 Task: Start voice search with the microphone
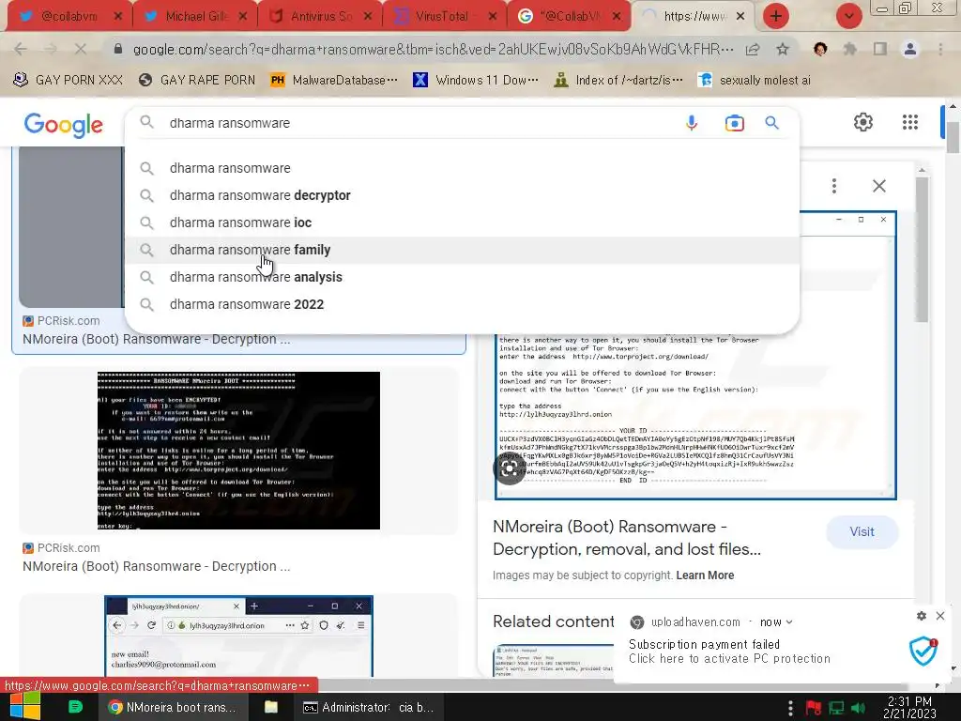coord(692,123)
